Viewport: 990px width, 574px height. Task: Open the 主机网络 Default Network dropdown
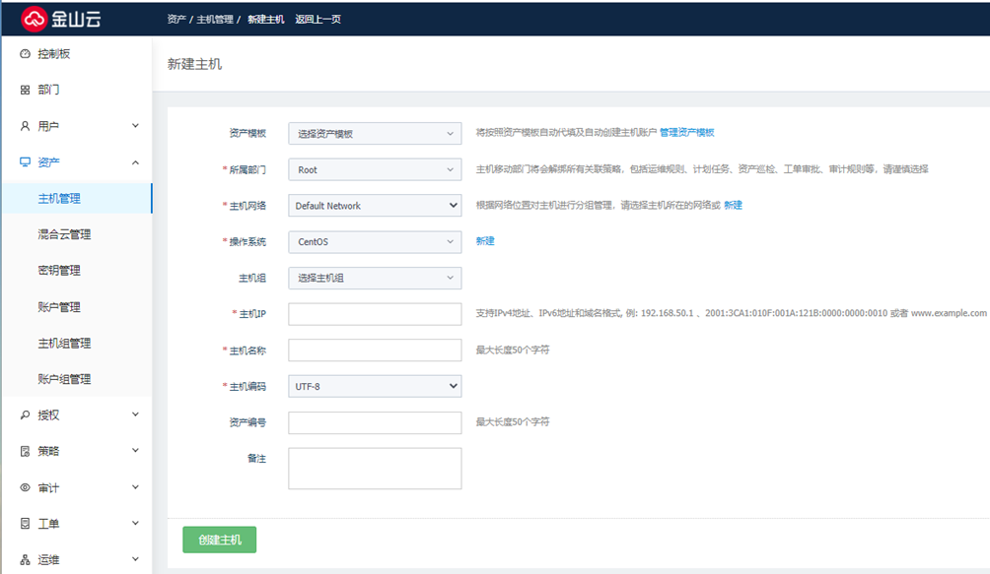[x=375, y=206]
